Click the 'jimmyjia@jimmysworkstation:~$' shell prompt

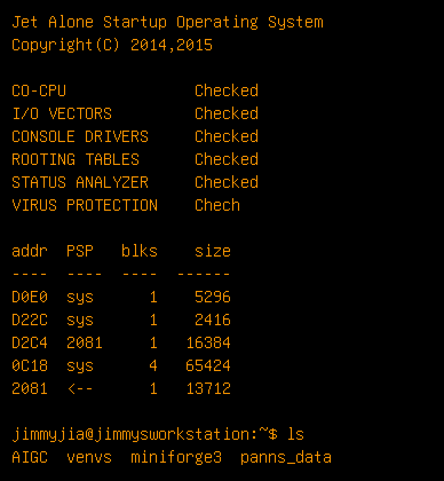pyautogui.click(x=145, y=435)
